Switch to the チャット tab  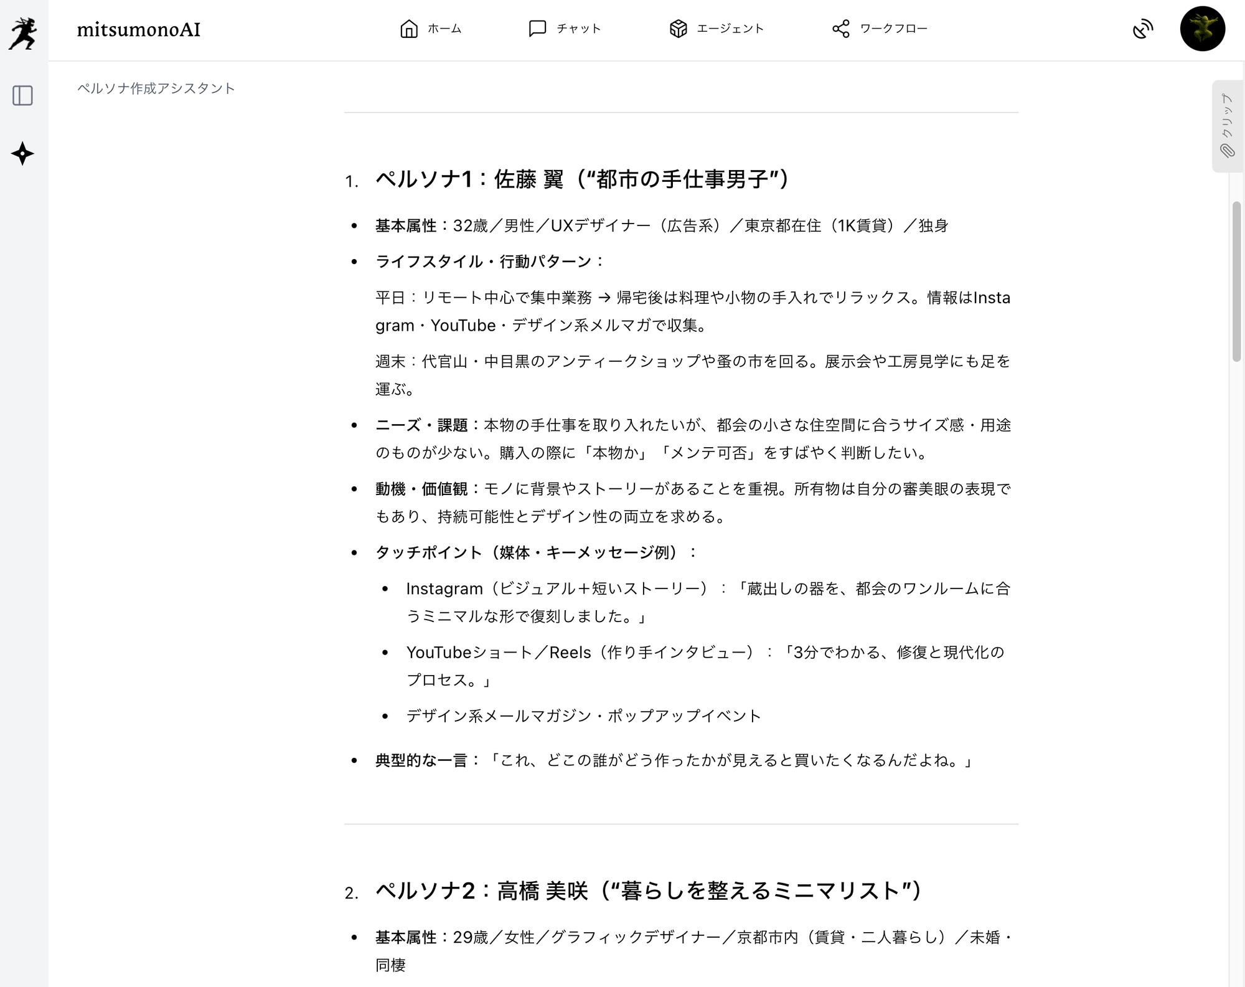578,29
